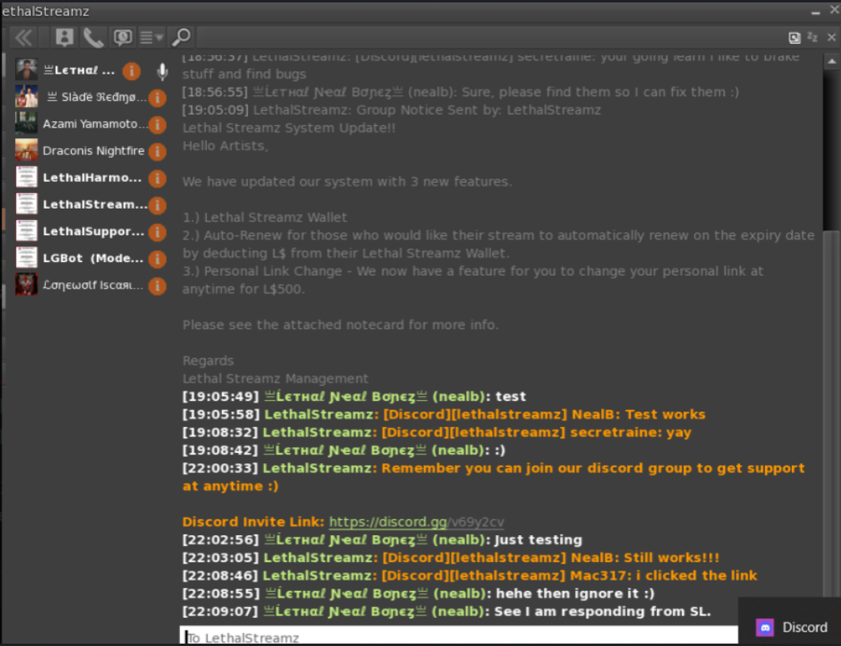Viewport: 841px width, 646px height.
Task: Open group profile icon in toolbar
Action: [65, 37]
